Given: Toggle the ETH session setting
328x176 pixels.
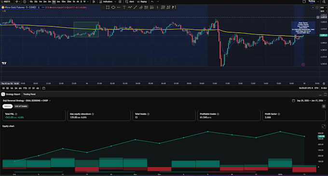Looking at the screenshot, I should [x=316, y=88].
